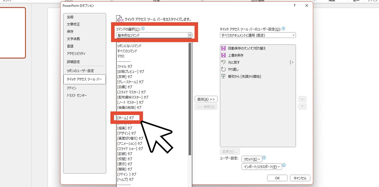Image resolution: width=379 pixels, height=187 pixels.
Task: Click the キャンセル button
Action: (x=300, y=178)
